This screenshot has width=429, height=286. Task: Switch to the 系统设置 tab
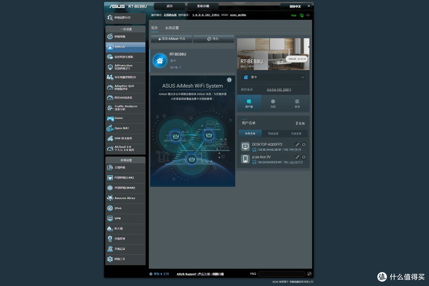point(172,28)
